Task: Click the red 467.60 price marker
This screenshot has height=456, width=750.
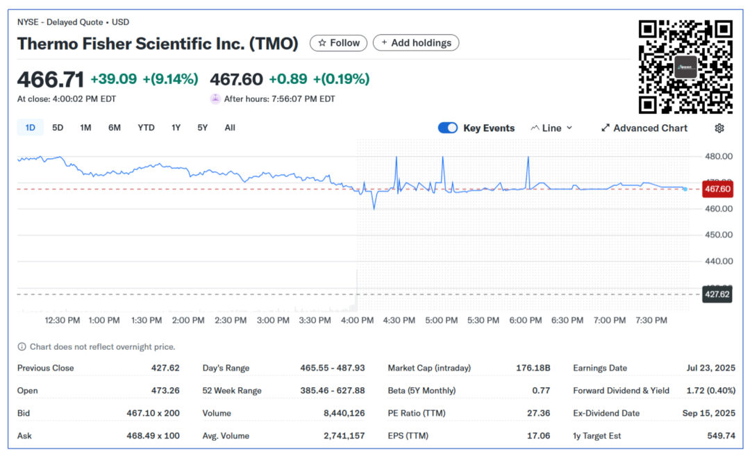Action: (x=717, y=189)
